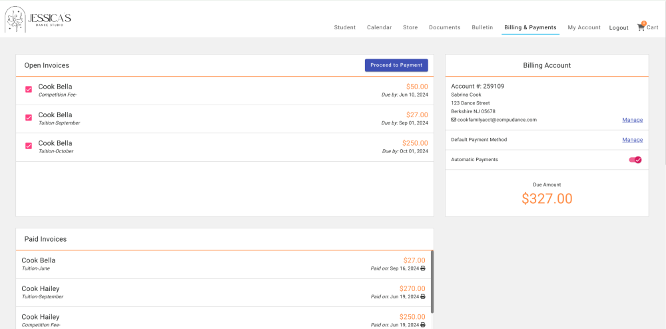
Task: Click the Jessica's Dance Studio logo
Action: pos(38,19)
